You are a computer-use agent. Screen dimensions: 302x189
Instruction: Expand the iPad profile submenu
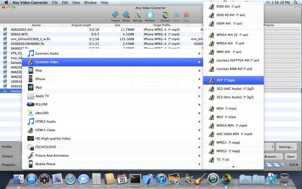112,87
